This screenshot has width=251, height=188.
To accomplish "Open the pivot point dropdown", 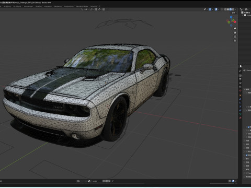I will click(92, 9).
